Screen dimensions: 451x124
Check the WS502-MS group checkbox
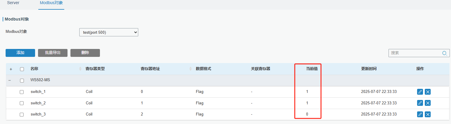(x=22, y=81)
